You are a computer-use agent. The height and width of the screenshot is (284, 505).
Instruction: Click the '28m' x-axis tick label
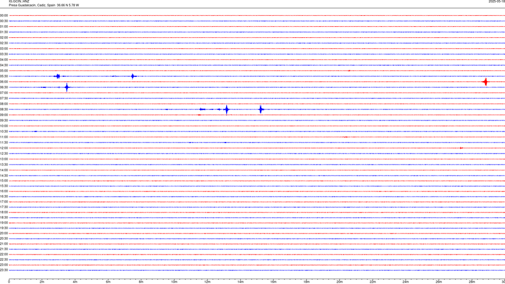472,282
